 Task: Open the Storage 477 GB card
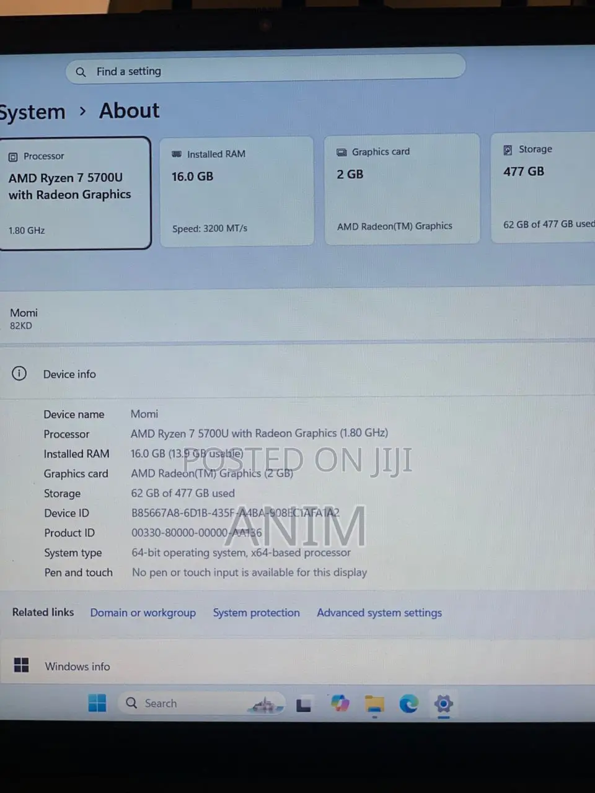[544, 187]
